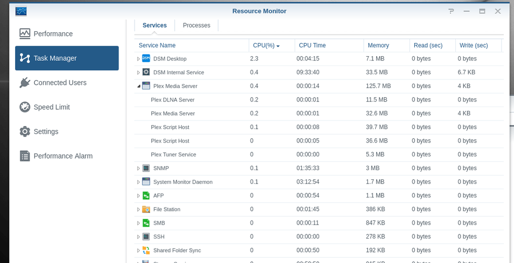Image resolution: width=514 pixels, height=263 pixels.
Task: Click the 2.3 CPU value for DSM Desktop
Action: 254,59
